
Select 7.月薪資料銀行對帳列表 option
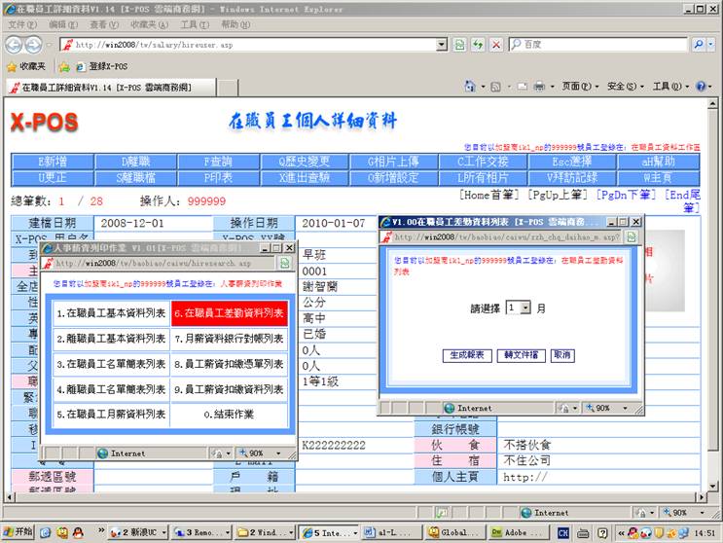(x=229, y=339)
